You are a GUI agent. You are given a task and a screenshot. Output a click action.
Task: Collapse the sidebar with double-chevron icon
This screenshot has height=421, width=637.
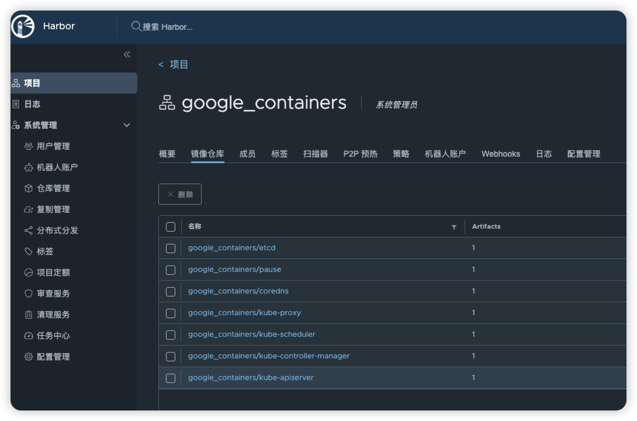tap(127, 54)
